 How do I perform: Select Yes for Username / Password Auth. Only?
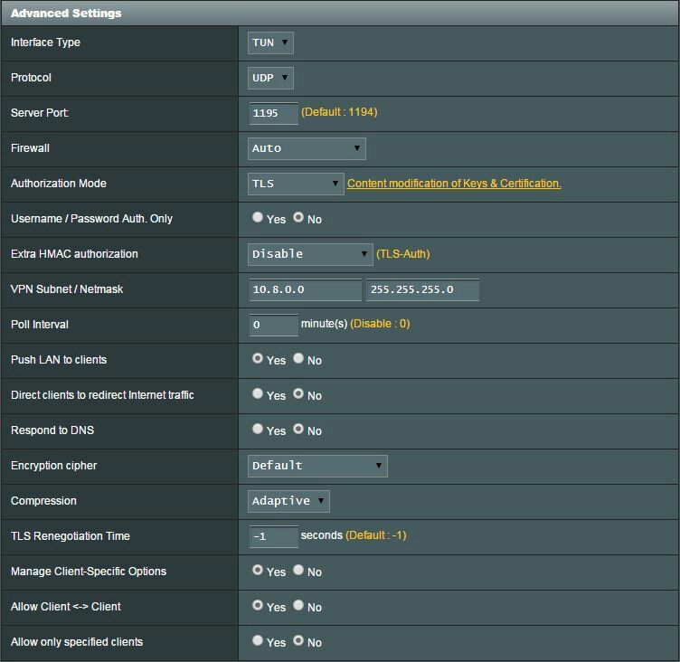pyautogui.click(x=258, y=217)
